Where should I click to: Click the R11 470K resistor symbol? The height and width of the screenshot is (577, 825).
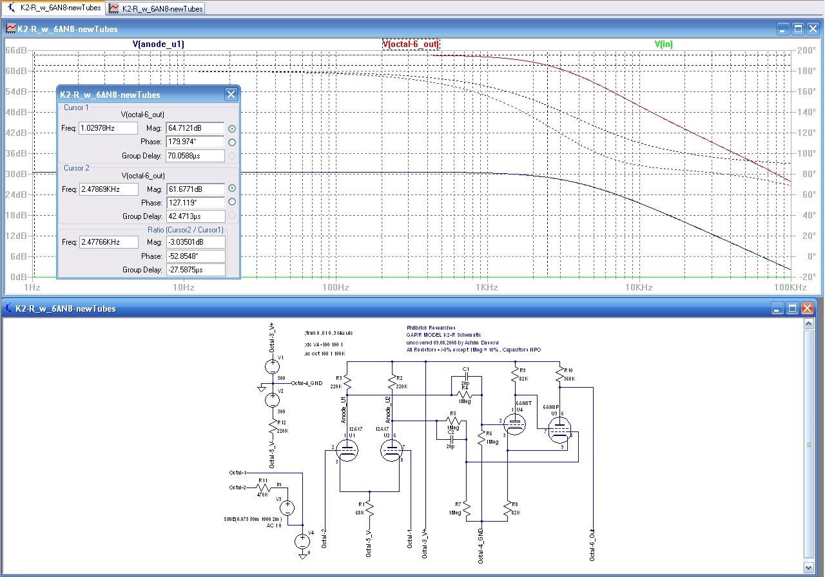[x=262, y=487]
